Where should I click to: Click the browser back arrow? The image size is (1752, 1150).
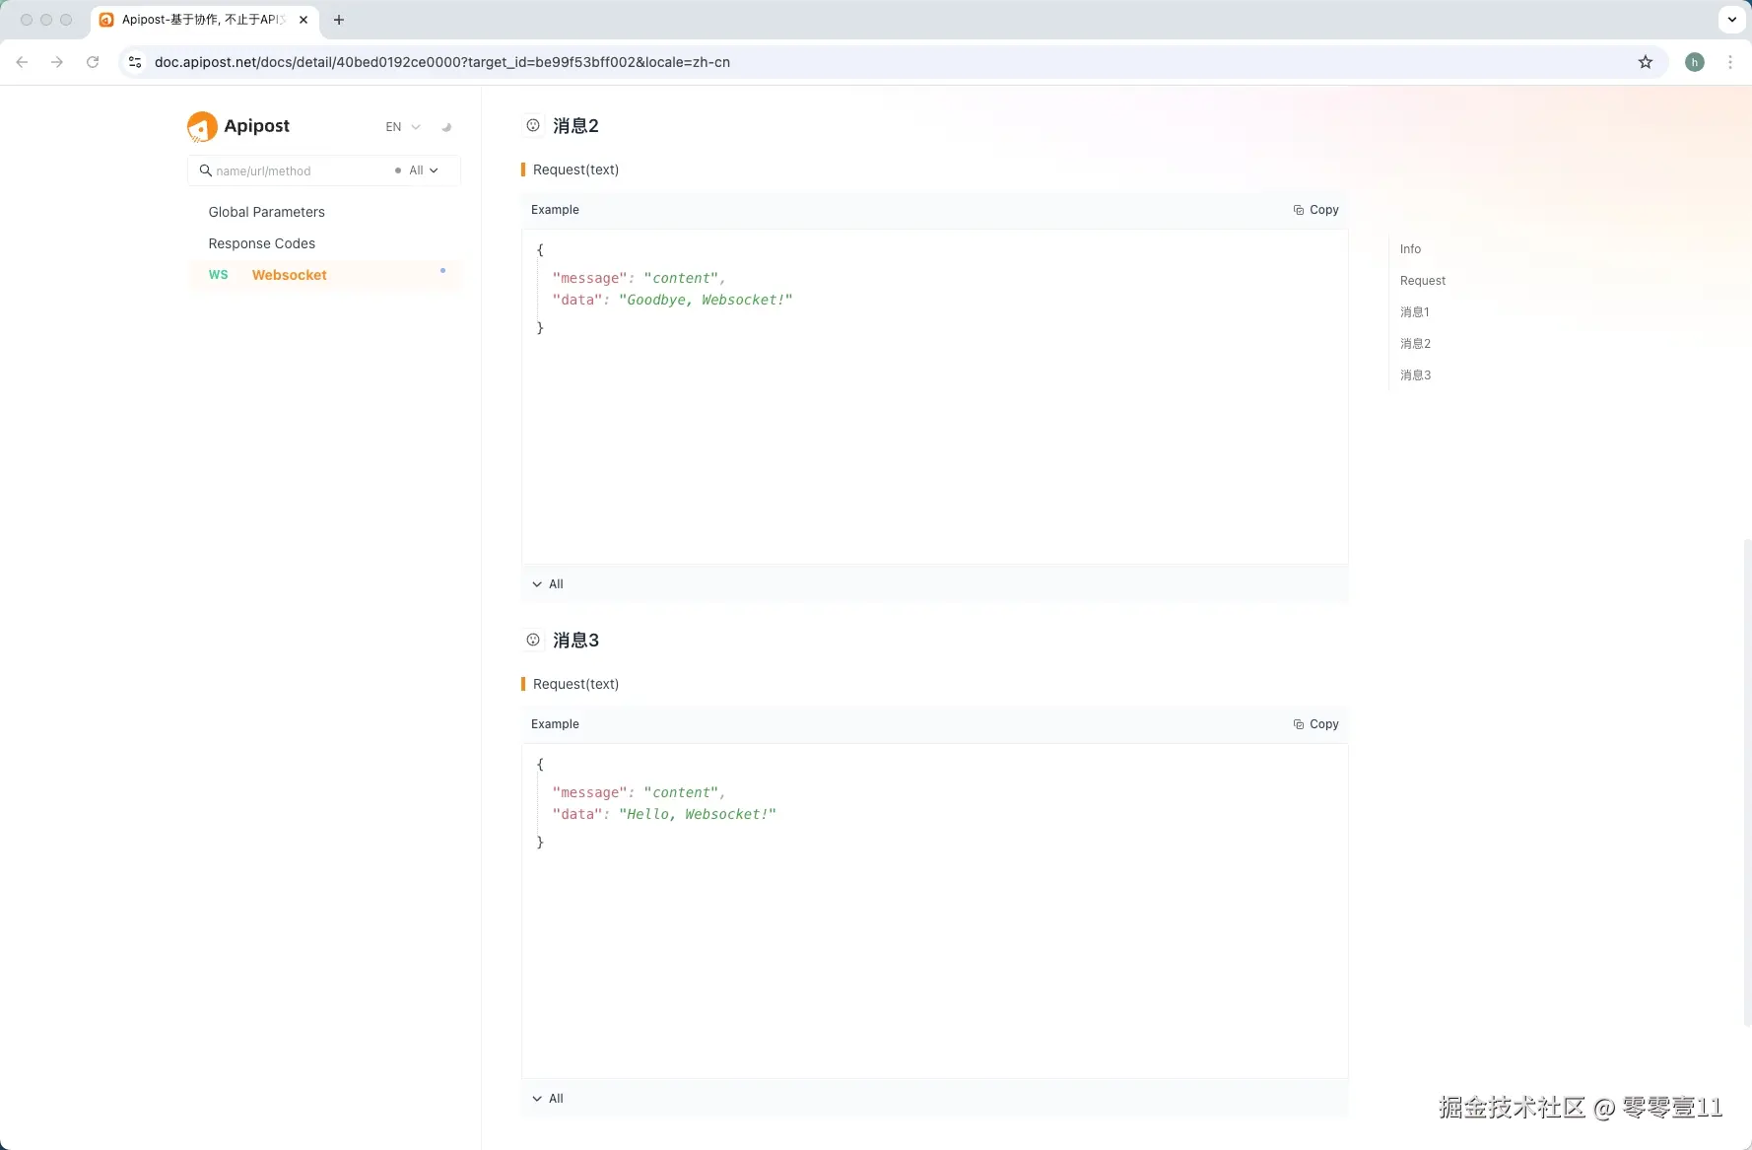click(22, 62)
